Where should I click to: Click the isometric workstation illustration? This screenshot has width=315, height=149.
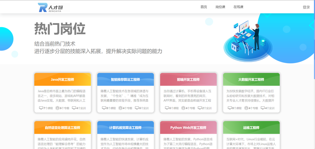248,41
